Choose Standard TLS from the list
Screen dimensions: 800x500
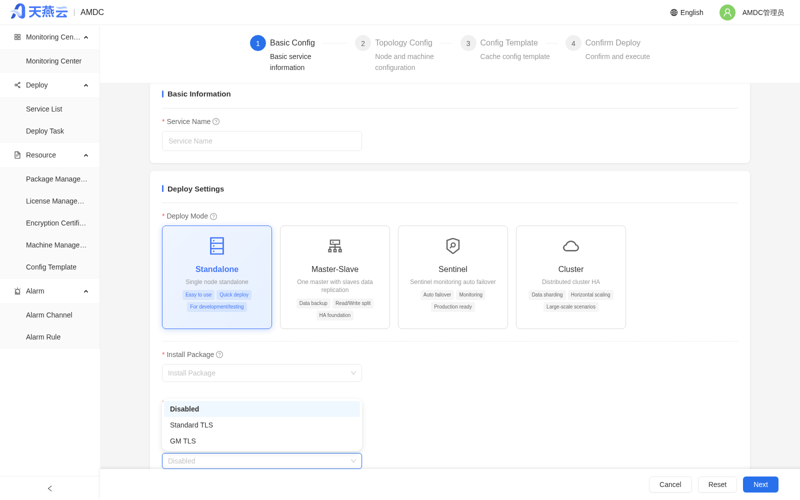pyautogui.click(x=262, y=425)
